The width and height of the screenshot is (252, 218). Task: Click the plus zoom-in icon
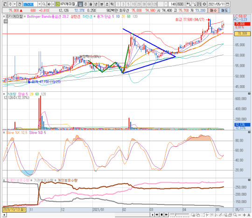(x=244, y=215)
